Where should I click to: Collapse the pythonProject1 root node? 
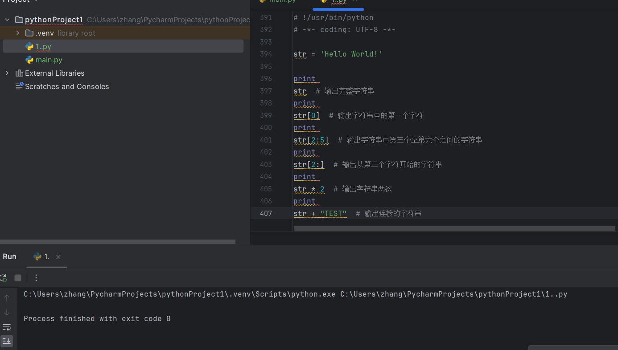7,20
